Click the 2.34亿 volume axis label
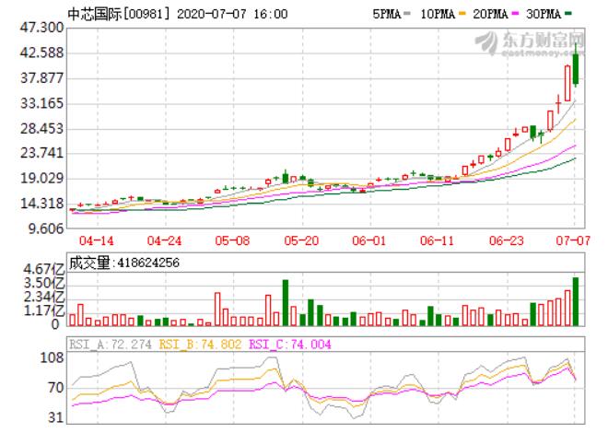 [x=44, y=298]
